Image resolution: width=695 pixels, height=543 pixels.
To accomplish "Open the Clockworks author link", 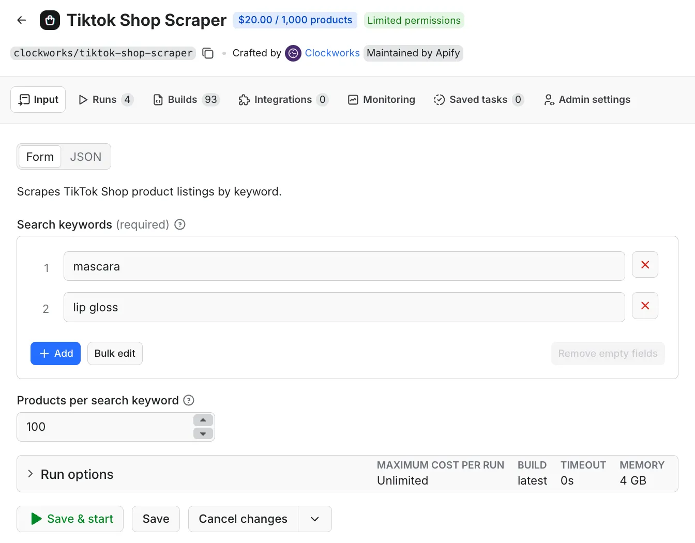I will [332, 53].
